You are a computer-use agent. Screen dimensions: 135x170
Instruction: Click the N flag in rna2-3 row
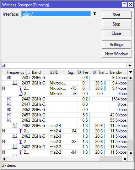pos(4,142)
